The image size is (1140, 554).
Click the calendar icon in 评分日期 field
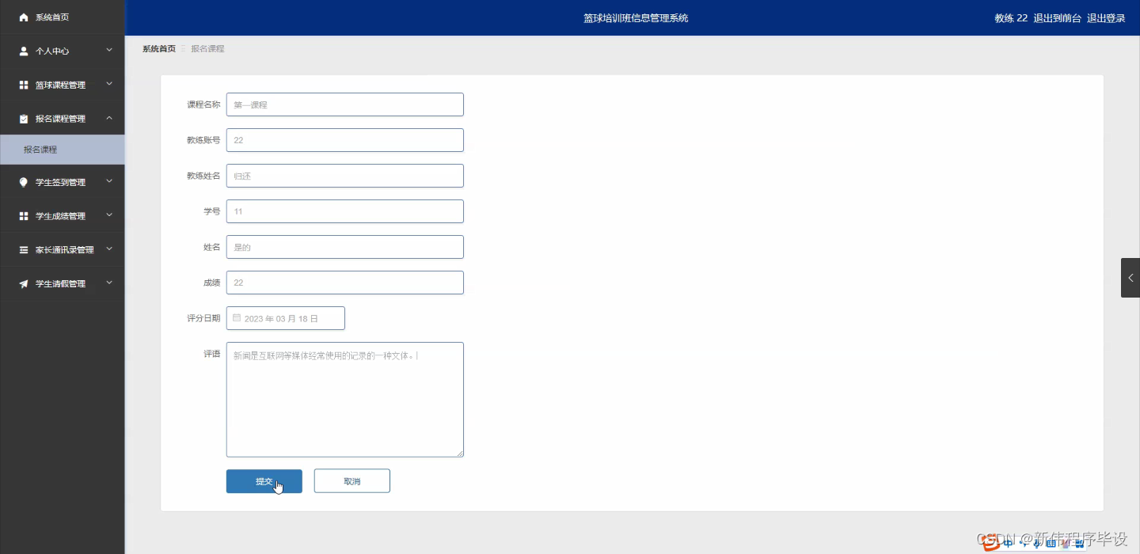pos(237,318)
